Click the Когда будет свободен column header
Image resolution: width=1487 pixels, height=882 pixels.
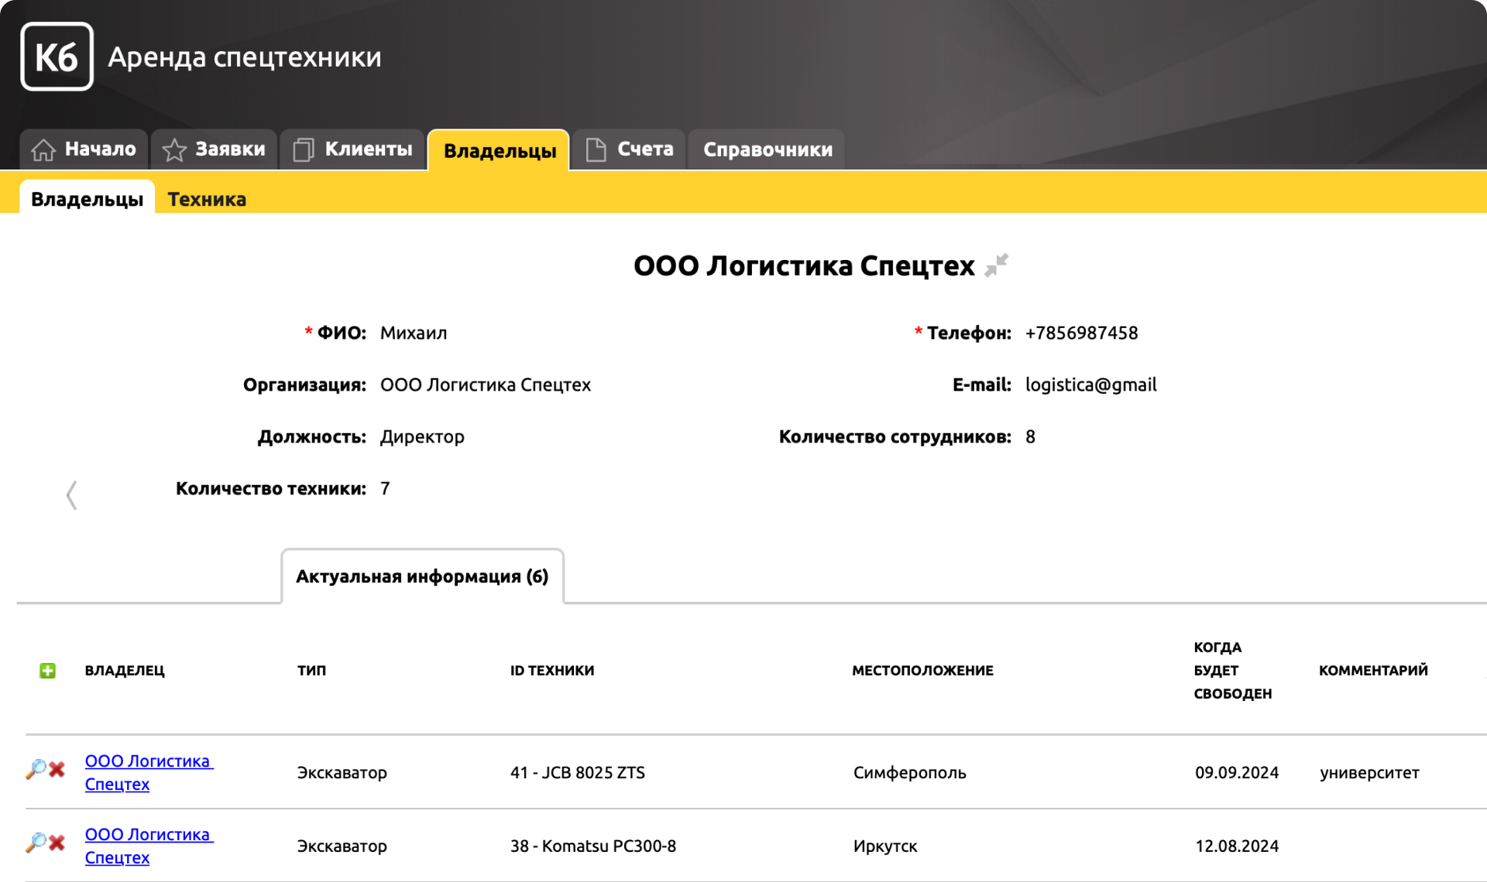[1231, 670]
